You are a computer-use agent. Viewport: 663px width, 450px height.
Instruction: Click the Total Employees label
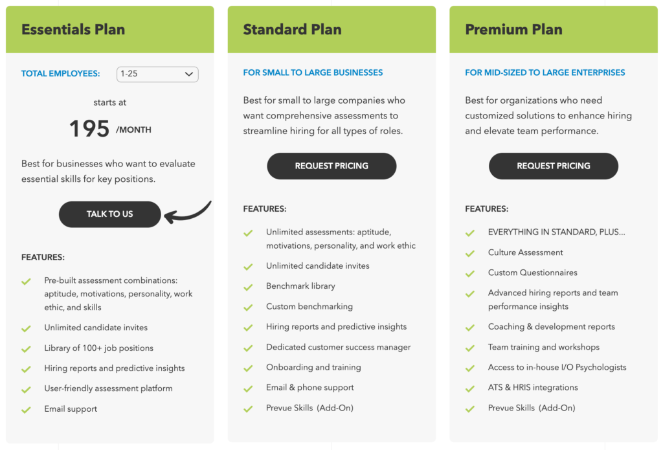[x=61, y=74]
